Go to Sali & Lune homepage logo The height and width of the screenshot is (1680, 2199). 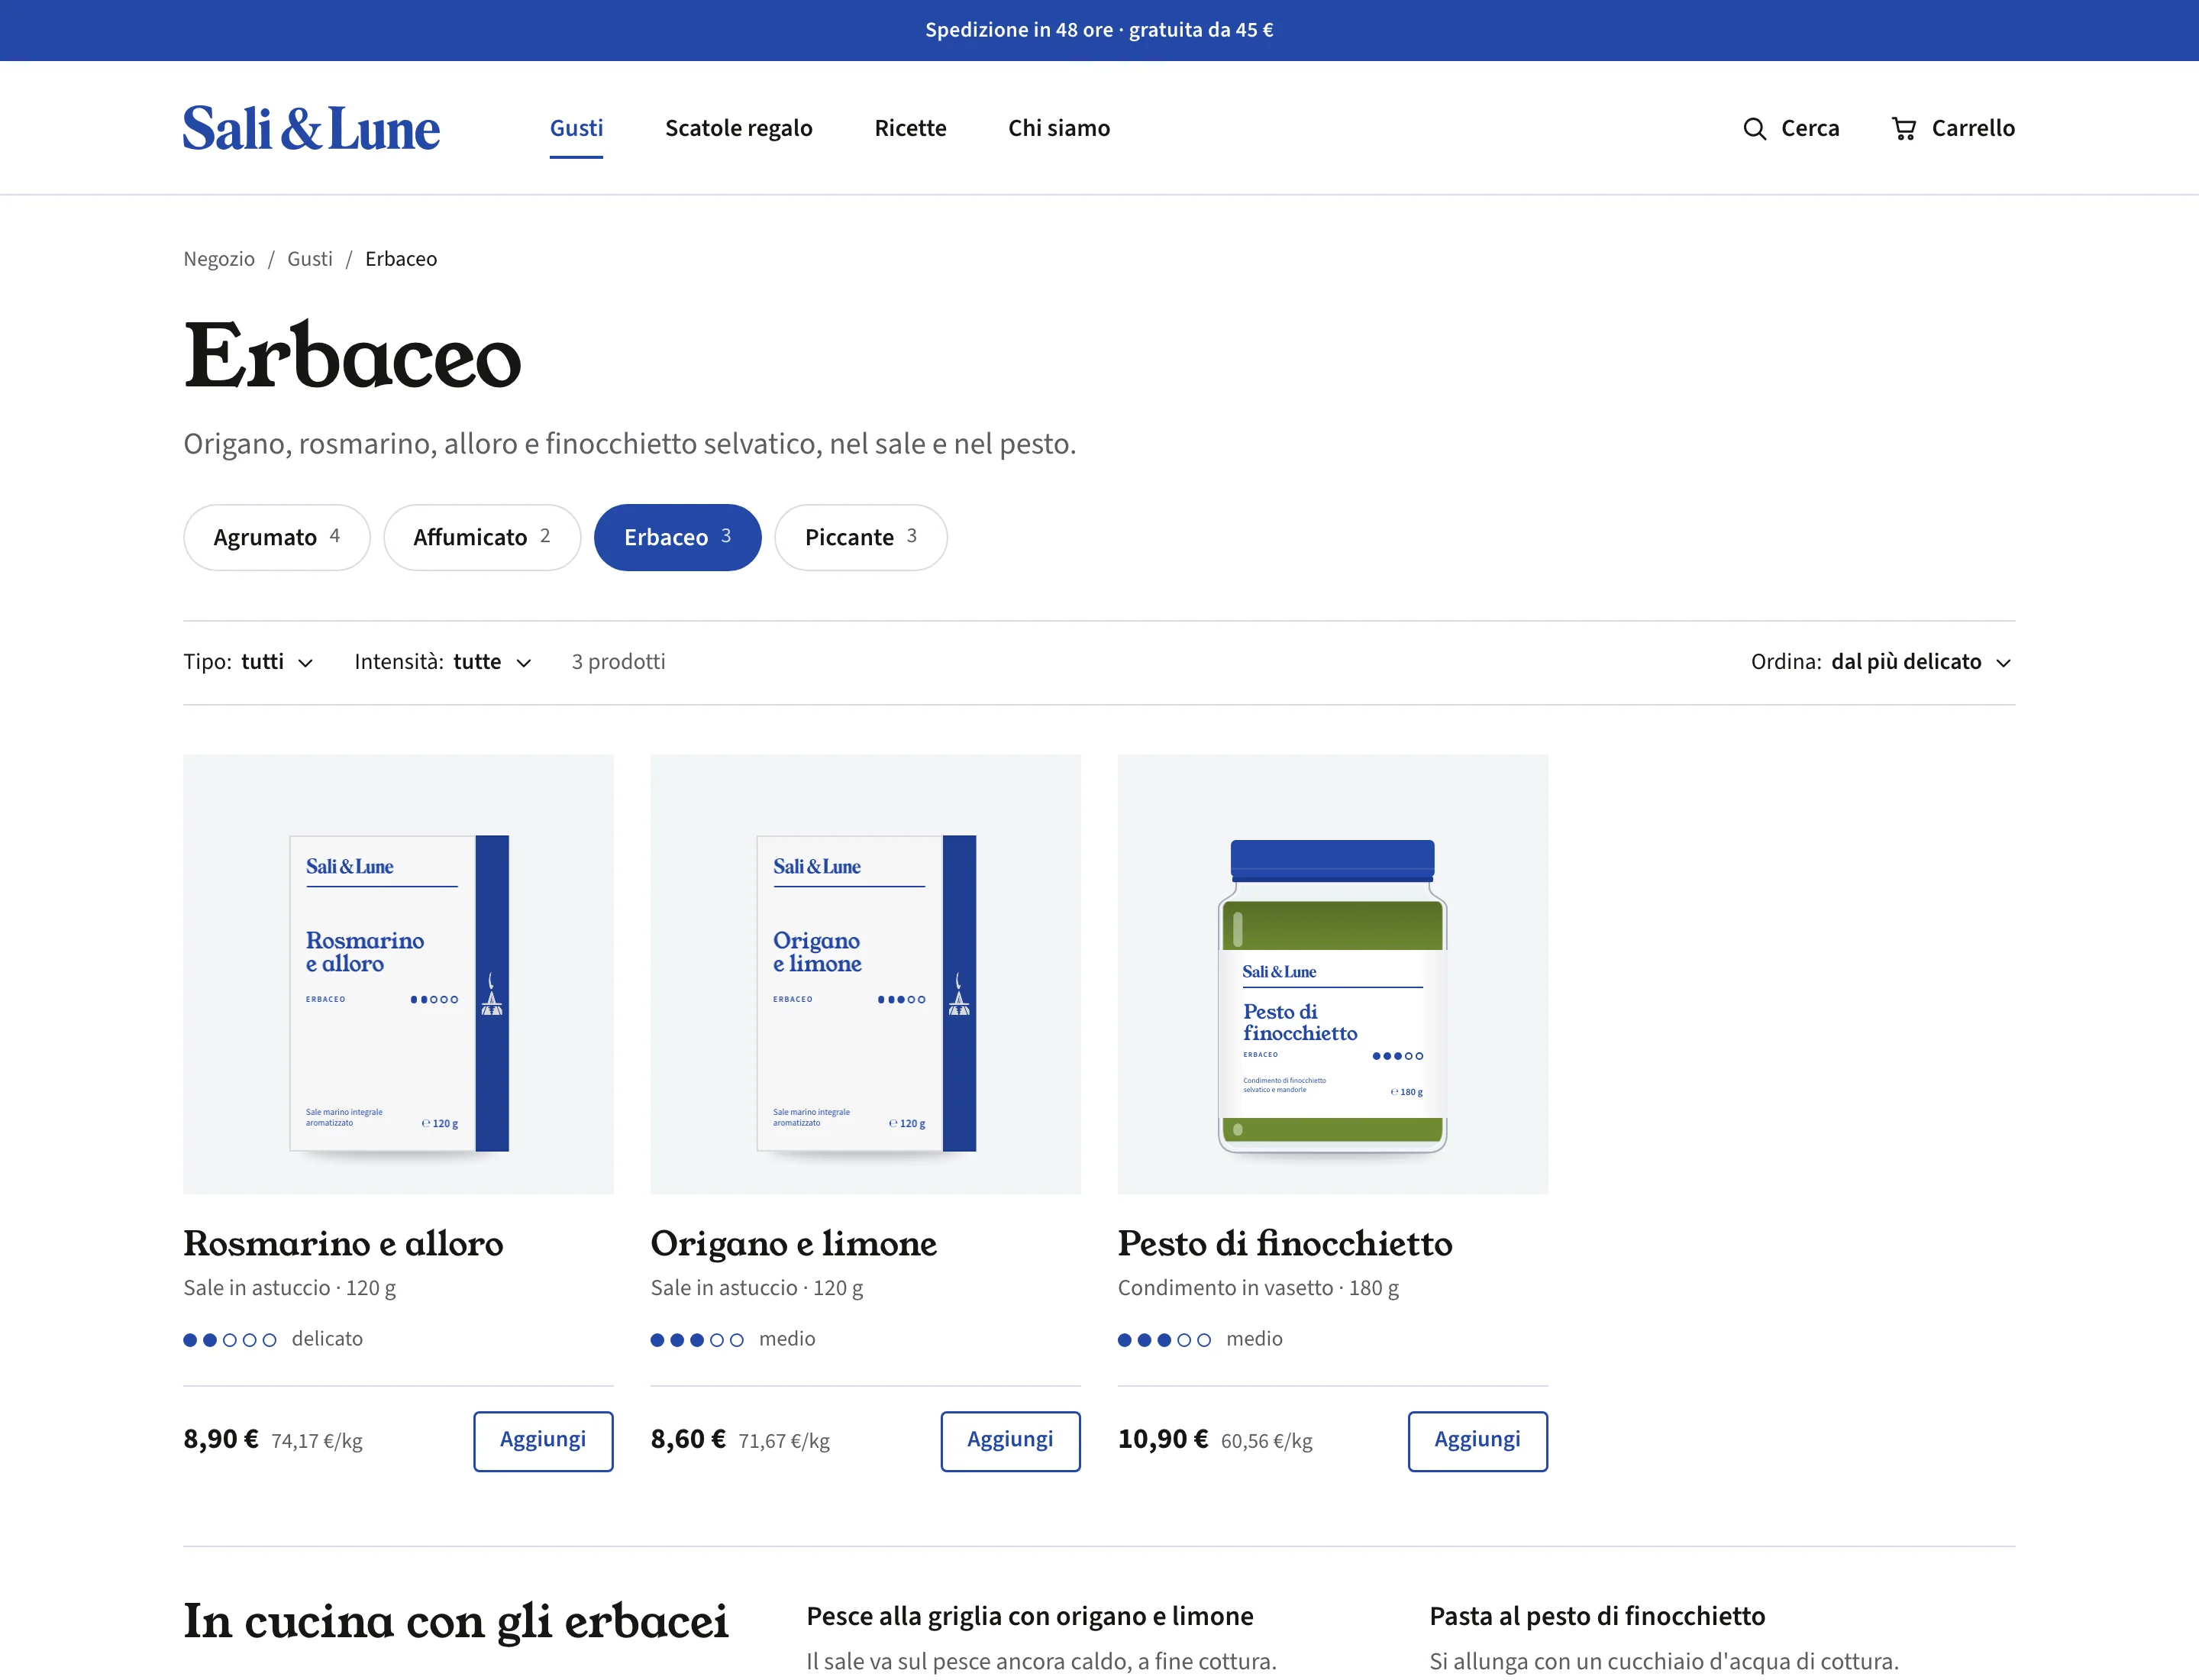(x=311, y=129)
